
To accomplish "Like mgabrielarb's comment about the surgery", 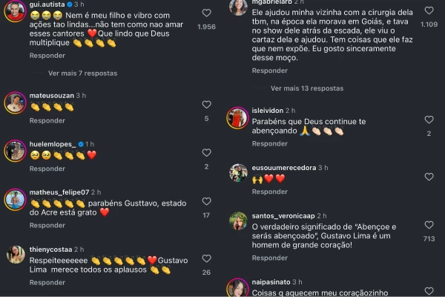I will click(429, 10).
